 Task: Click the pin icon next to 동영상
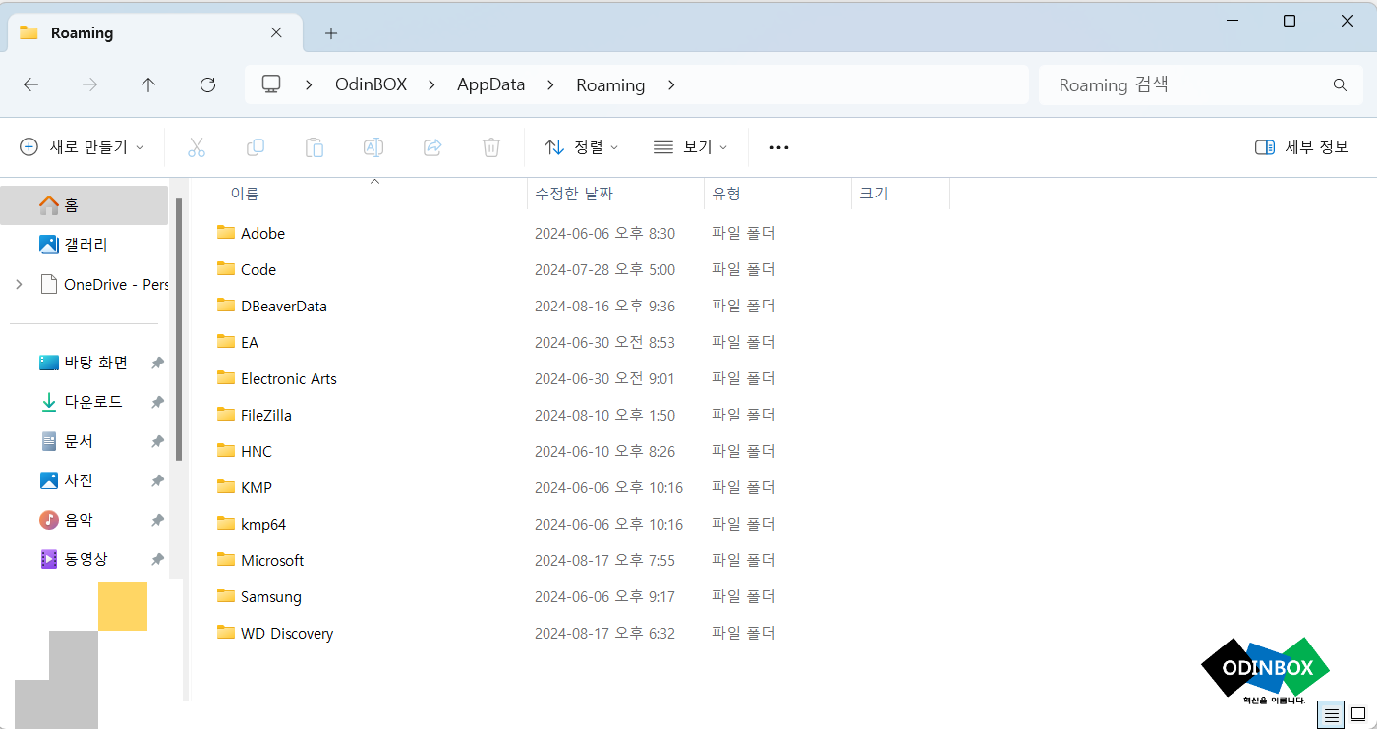pyautogui.click(x=157, y=559)
